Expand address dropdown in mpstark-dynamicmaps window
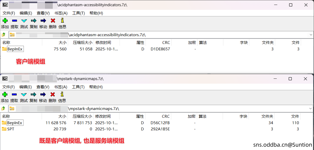314x150 pixels. point(310,108)
